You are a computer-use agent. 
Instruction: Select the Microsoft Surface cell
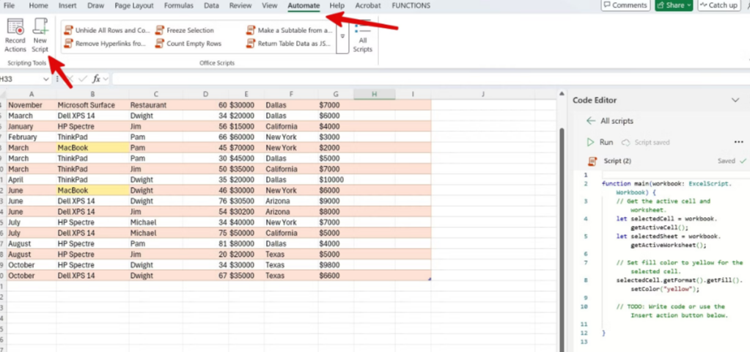click(92, 105)
